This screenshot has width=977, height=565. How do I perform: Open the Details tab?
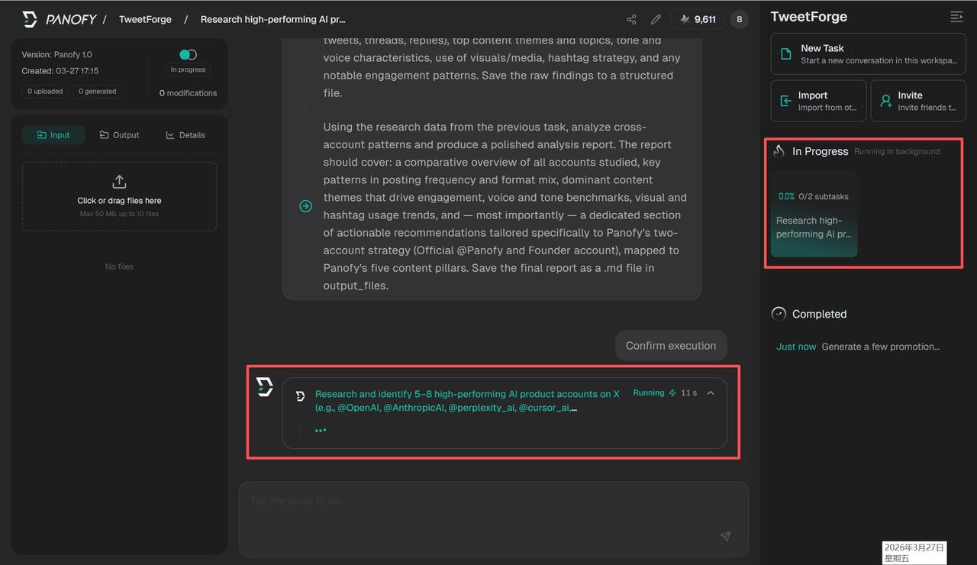tap(185, 135)
